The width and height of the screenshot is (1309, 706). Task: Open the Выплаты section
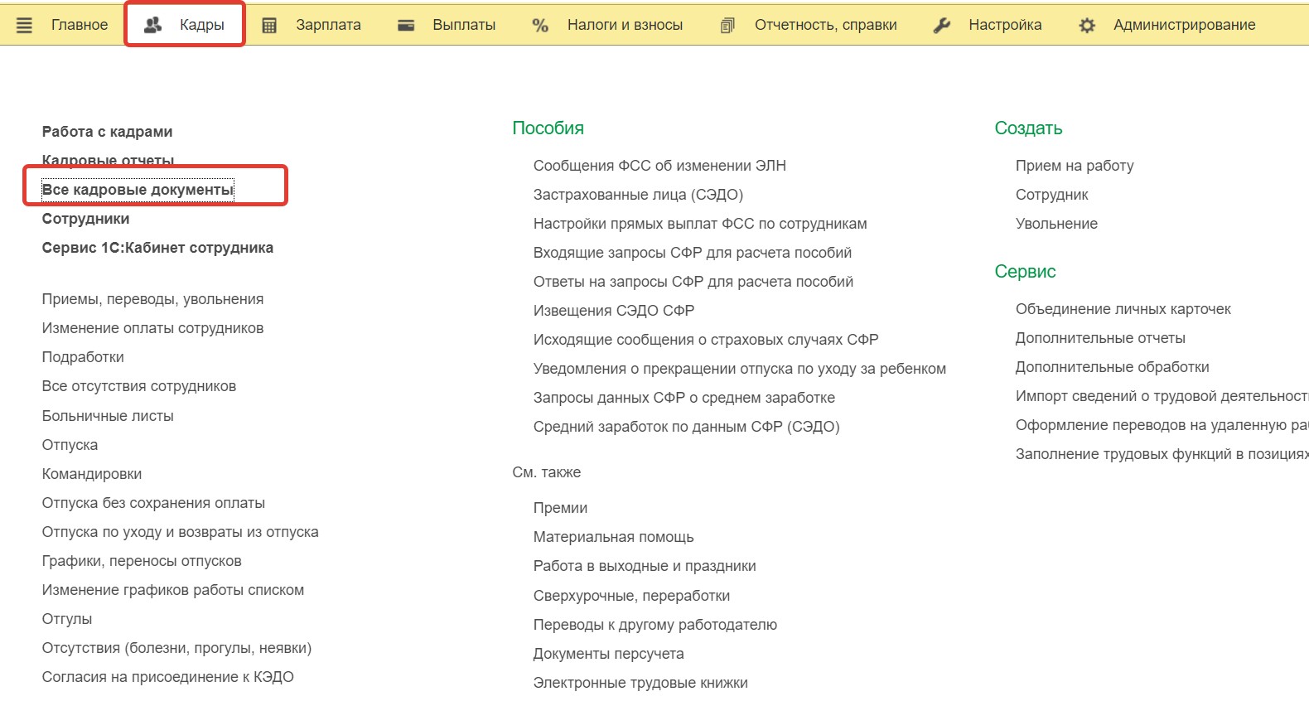point(464,25)
